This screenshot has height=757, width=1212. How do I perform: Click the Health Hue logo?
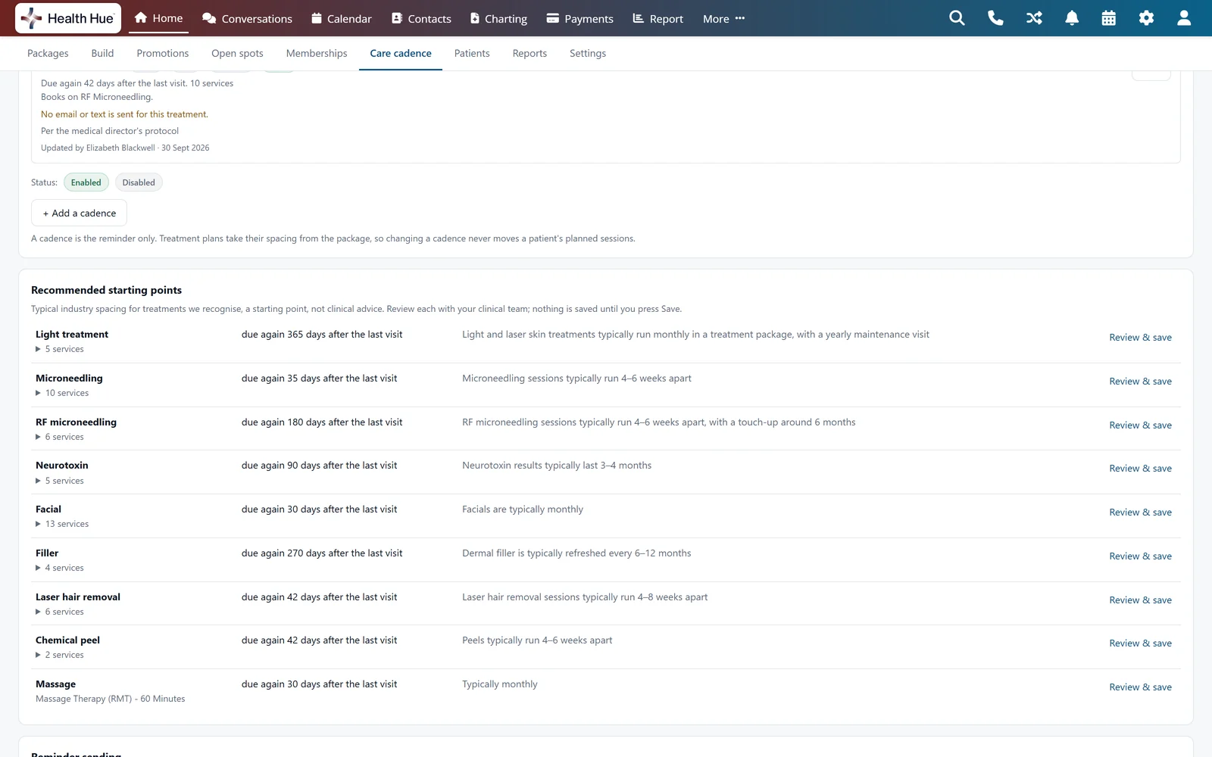click(x=68, y=18)
